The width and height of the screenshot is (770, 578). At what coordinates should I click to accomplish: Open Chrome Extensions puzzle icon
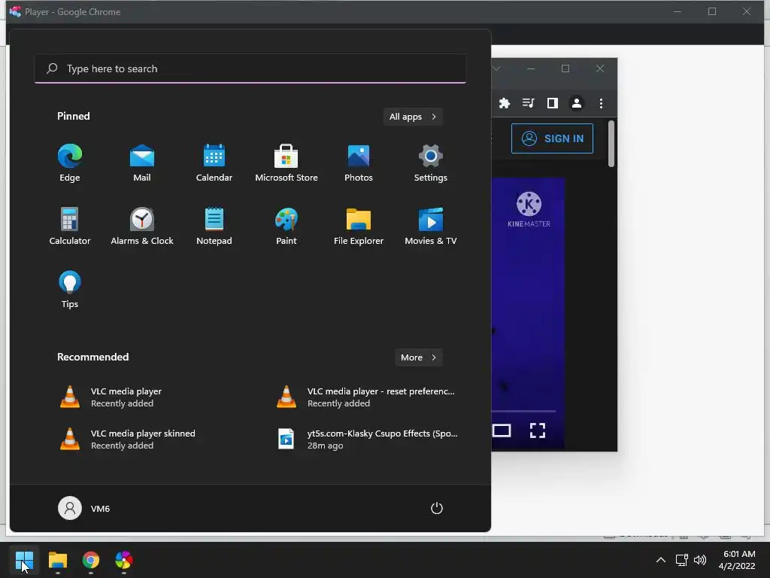[505, 103]
